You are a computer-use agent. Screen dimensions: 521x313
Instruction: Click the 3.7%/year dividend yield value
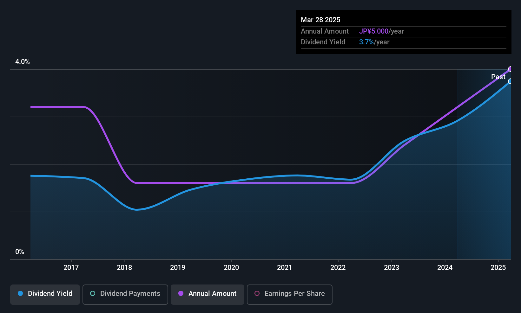coord(374,42)
